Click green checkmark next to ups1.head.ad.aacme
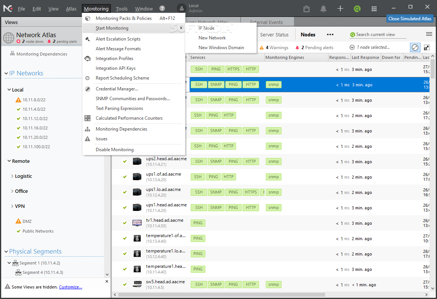Screen dimensions: 437x299 point(125,207)
